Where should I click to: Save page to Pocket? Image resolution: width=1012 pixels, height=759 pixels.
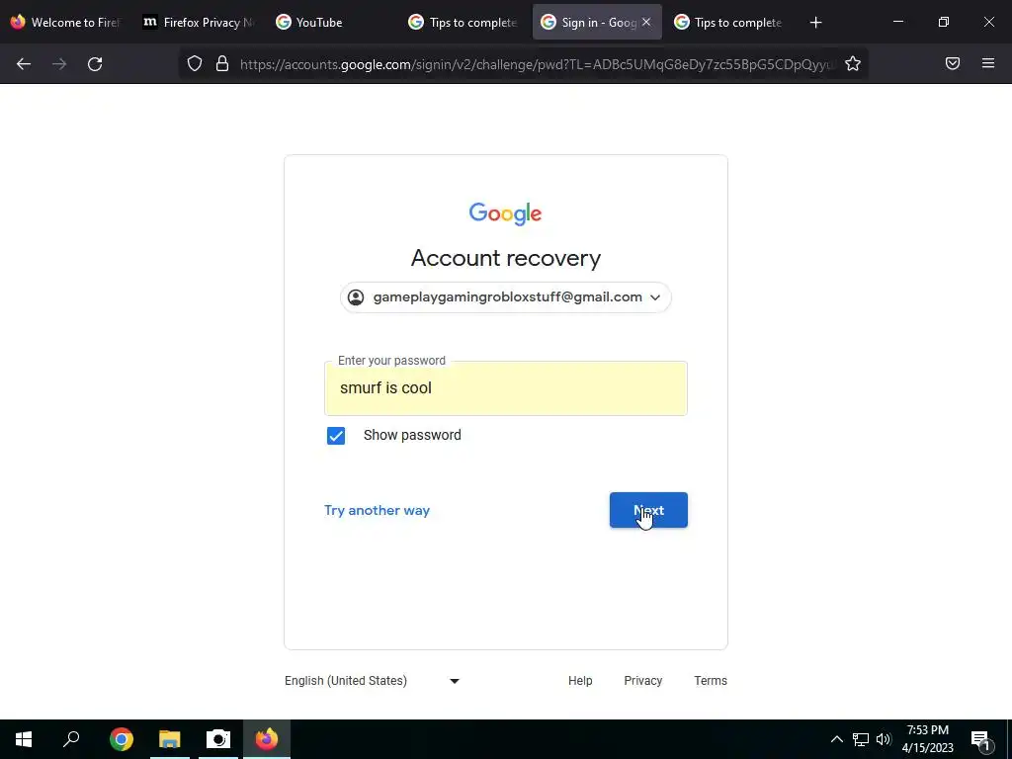point(953,63)
